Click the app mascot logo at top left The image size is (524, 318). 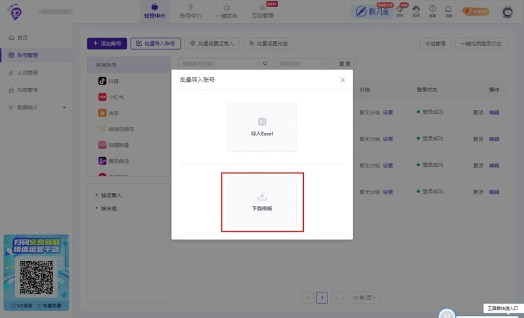(14, 12)
